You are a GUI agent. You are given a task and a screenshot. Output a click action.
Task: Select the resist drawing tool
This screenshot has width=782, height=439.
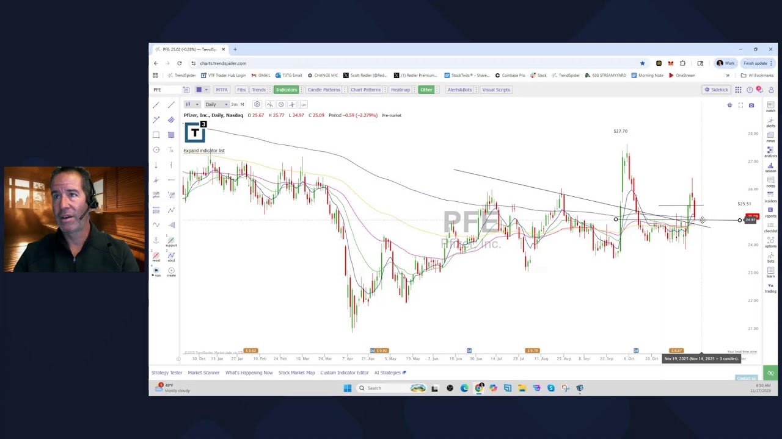point(156,257)
